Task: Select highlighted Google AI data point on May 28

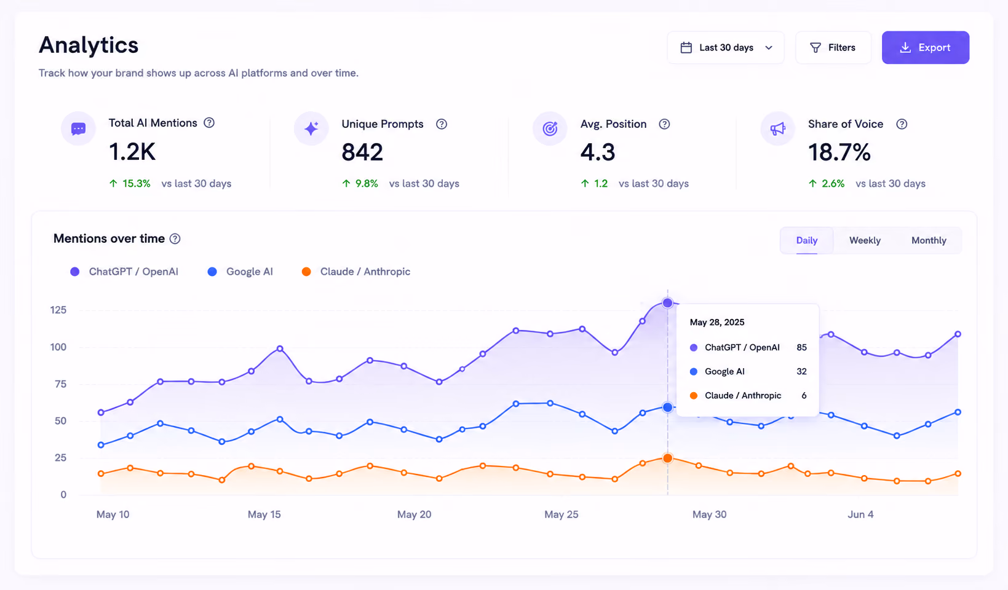Action: point(668,407)
